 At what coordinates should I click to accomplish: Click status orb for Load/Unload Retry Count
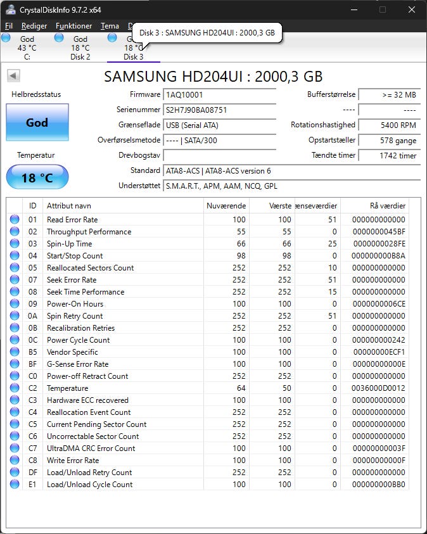tap(15, 472)
